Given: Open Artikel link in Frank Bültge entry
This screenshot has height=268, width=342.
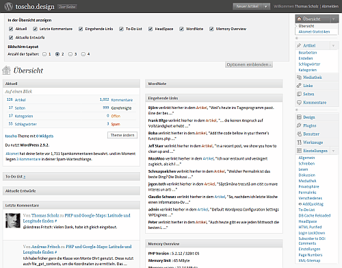Looking at the screenshot, I should point(211,121).
